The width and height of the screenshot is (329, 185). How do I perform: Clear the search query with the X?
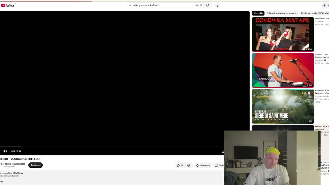coord(201,5)
